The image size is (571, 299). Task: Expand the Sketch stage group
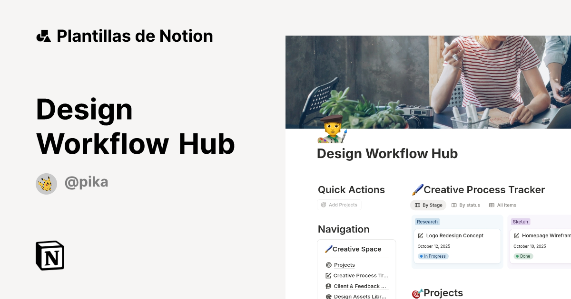pyautogui.click(x=521, y=222)
